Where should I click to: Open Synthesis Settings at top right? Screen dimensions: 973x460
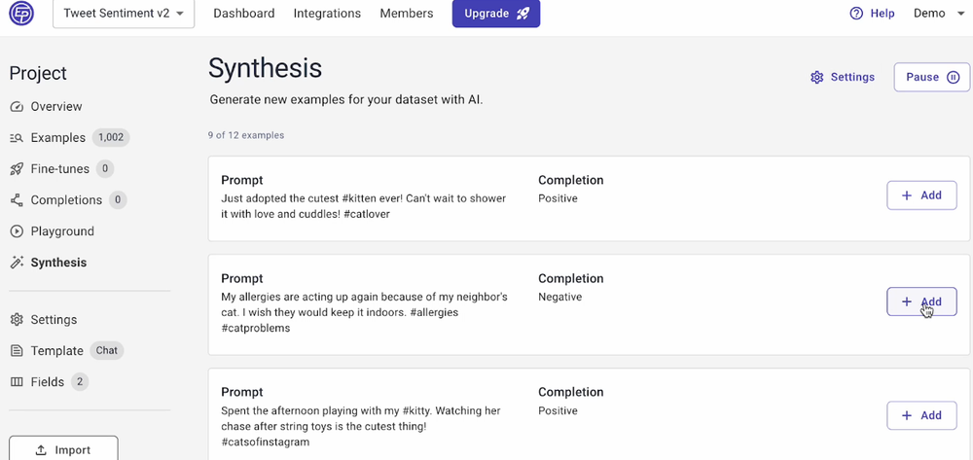pyautogui.click(x=843, y=77)
